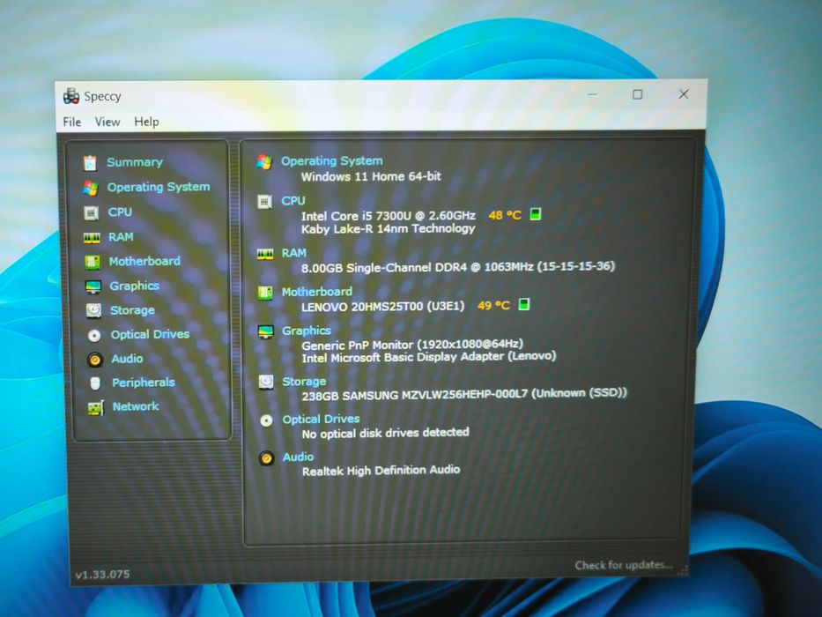The image size is (822, 617).
Task: Click the Speccy app icon in title bar
Action: (x=71, y=97)
